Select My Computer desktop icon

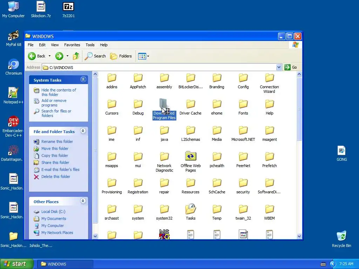tap(14, 9)
